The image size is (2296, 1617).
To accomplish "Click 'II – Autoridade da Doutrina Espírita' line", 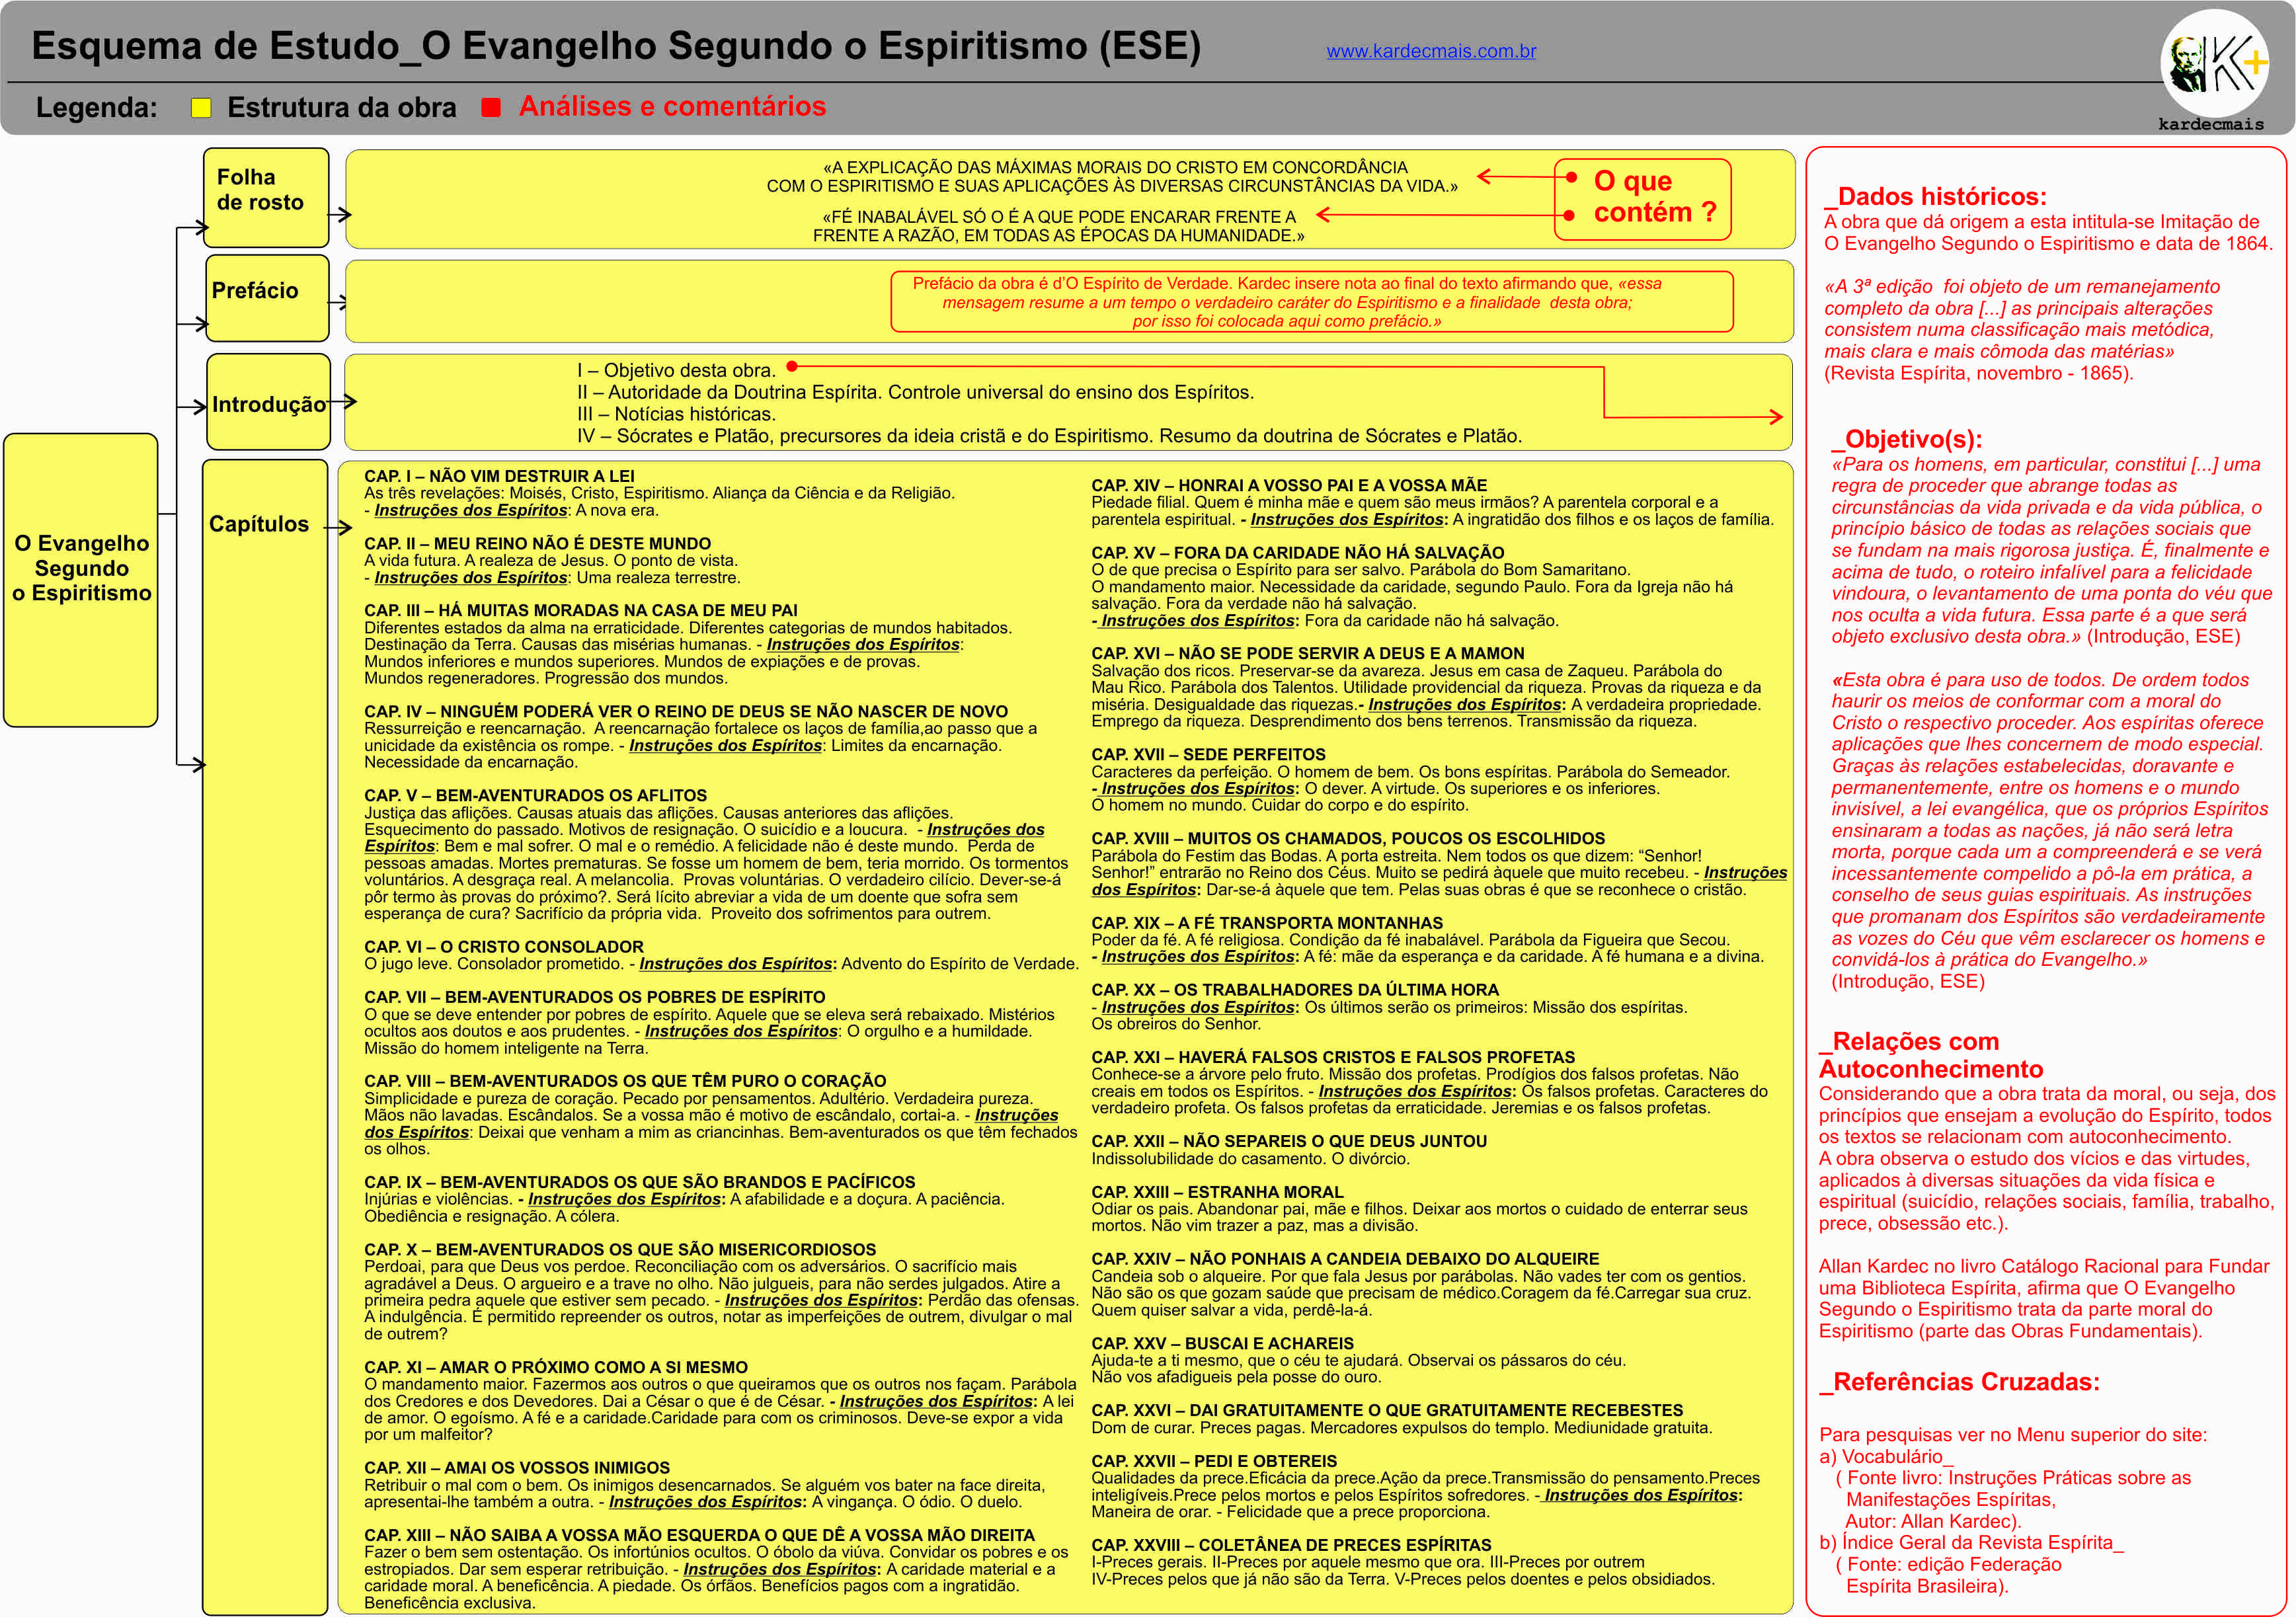I will click(x=915, y=392).
